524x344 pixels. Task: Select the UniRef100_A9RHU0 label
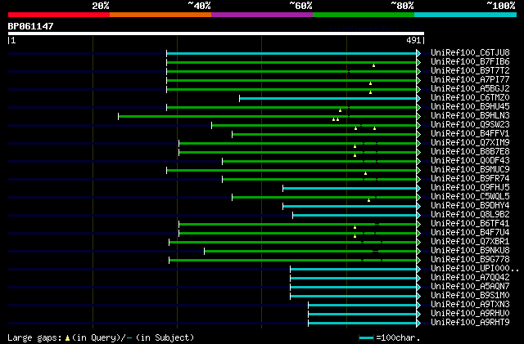470,314
